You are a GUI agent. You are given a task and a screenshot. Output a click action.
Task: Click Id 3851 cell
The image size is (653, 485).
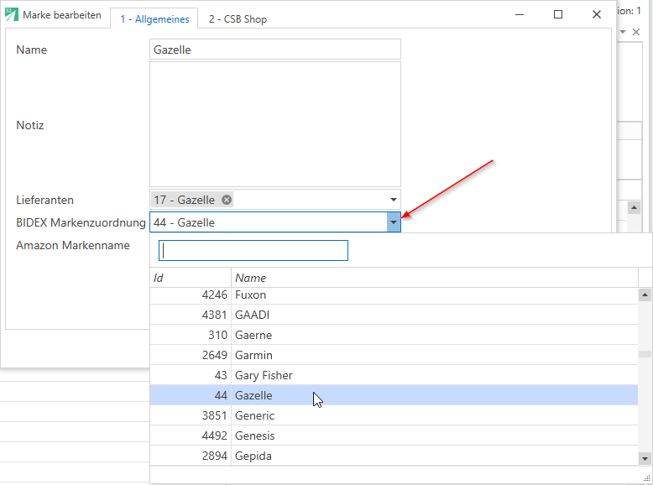[191, 415]
